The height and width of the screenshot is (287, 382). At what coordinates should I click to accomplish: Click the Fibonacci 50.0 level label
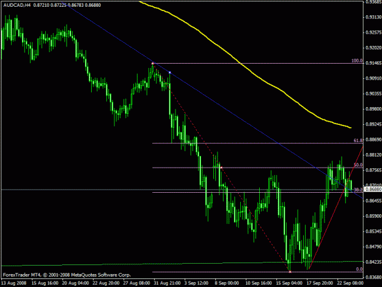click(x=358, y=165)
